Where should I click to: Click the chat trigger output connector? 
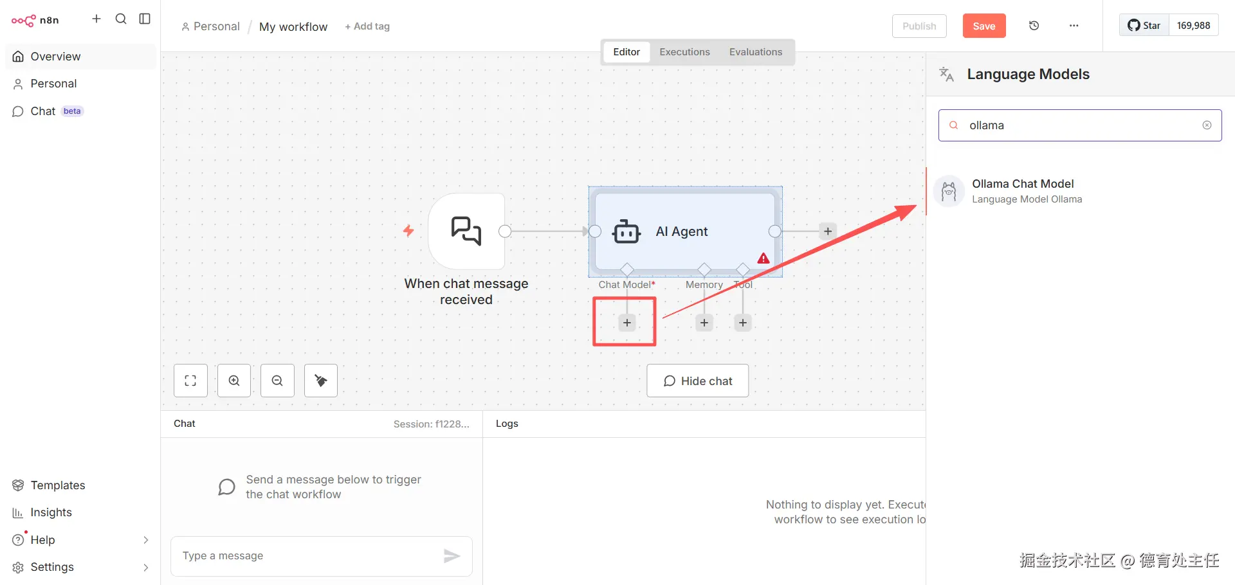pyautogui.click(x=505, y=231)
